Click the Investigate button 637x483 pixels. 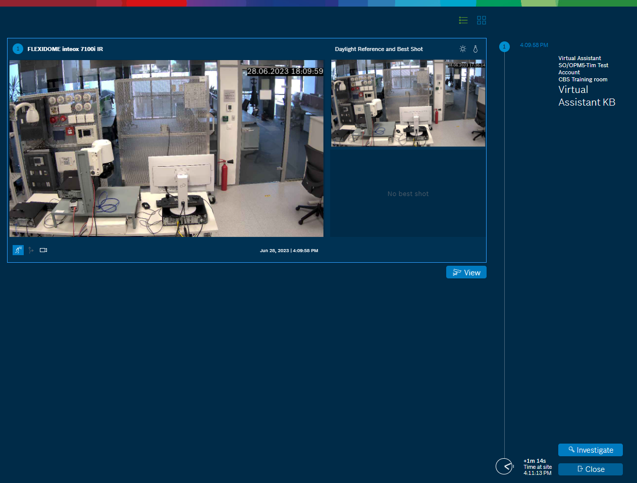click(x=591, y=450)
